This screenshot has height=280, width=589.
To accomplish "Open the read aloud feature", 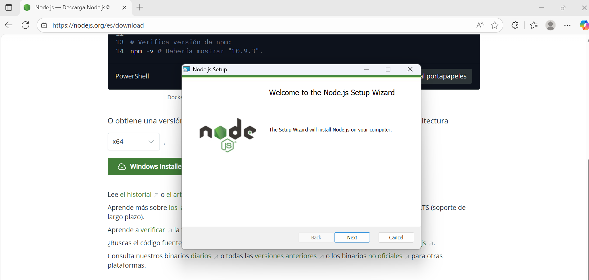I will 479,25.
